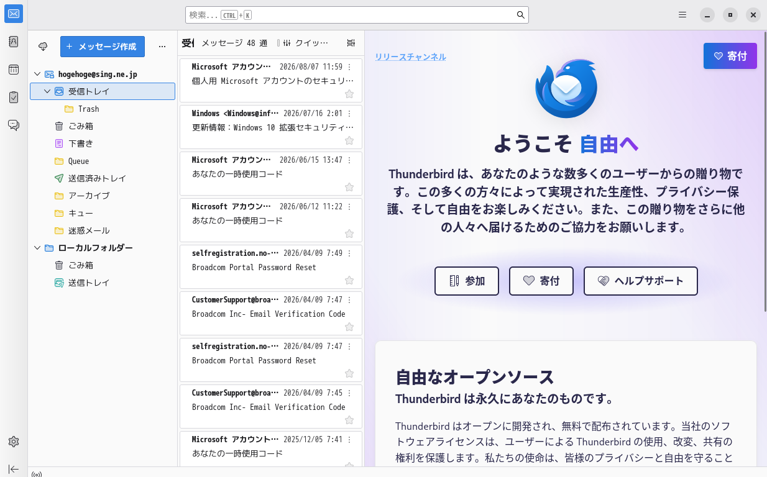Click the search magnifier icon

point(521,15)
